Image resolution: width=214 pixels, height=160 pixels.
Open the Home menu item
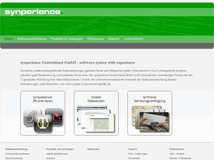pyautogui.click(x=9, y=39)
